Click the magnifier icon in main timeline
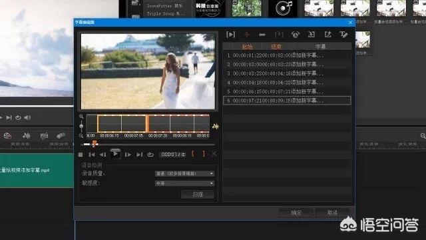This screenshot has width=426, height=240. tap(423, 135)
